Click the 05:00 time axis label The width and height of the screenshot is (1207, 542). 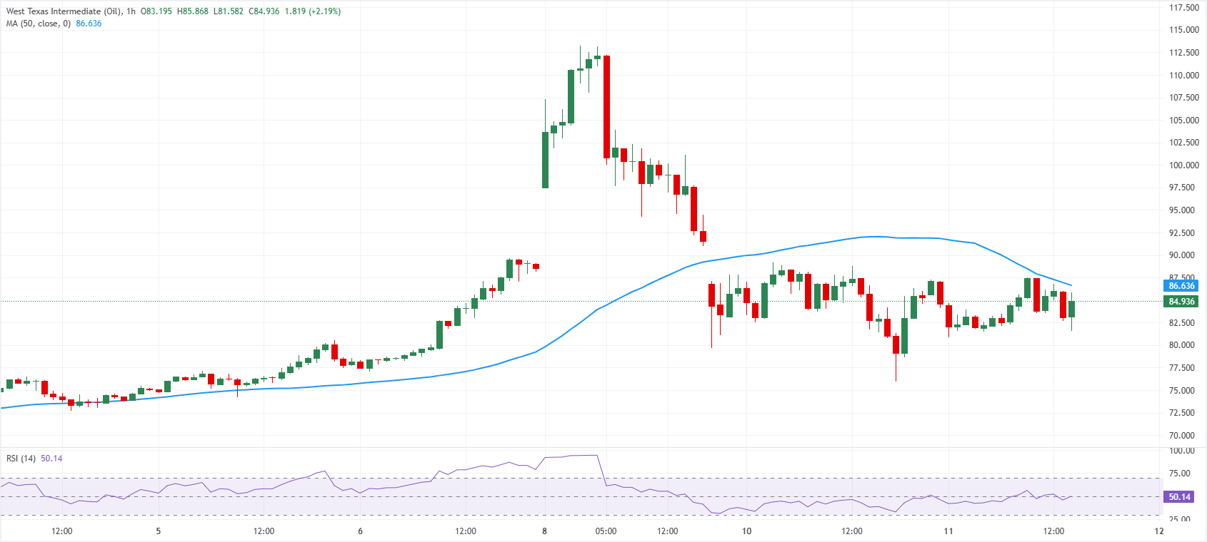(606, 531)
